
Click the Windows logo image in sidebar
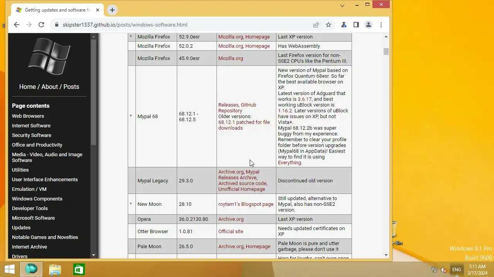click(x=49, y=57)
